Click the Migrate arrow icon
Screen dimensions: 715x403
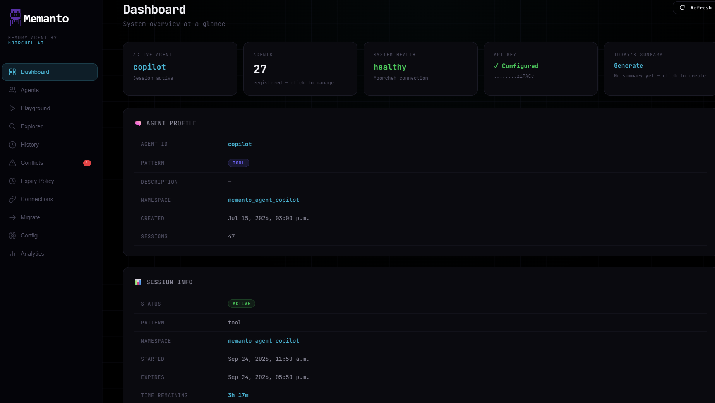[12, 217]
